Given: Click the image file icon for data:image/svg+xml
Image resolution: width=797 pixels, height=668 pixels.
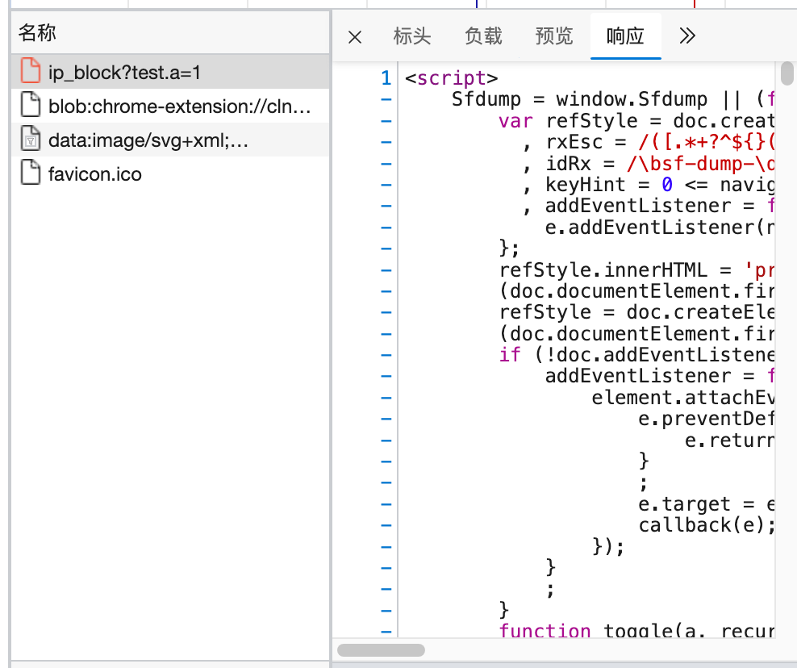Looking at the screenshot, I should [x=31, y=138].
